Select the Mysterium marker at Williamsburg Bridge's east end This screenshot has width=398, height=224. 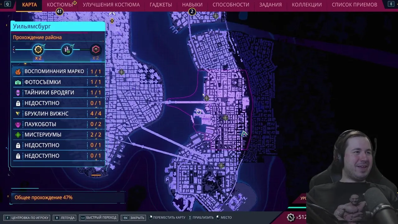coord(207,98)
